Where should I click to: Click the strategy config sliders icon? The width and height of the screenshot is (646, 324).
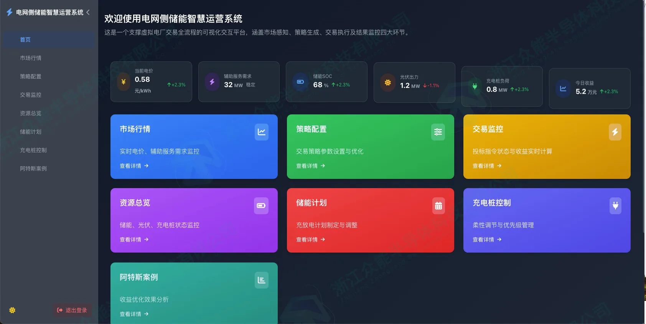click(438, 132)
